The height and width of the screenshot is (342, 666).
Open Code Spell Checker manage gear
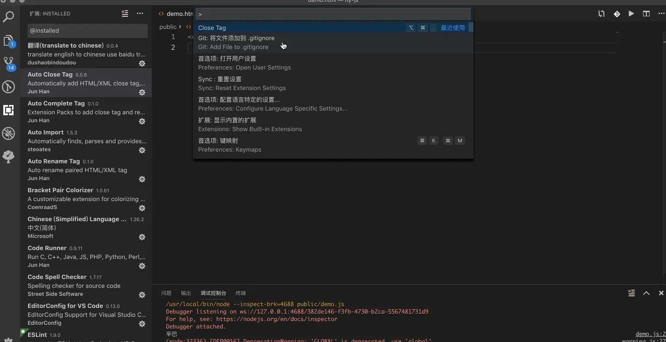[x=142, y=295]
